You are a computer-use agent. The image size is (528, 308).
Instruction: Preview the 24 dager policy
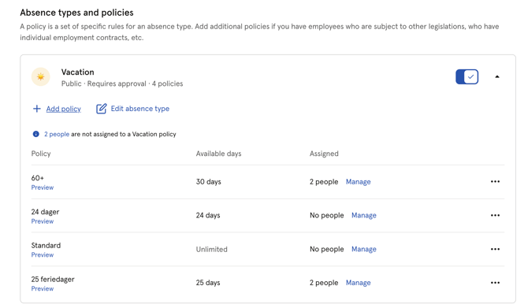tap(43, 221)
